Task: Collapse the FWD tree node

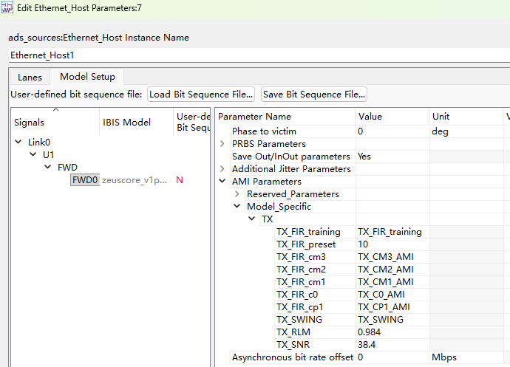Action: pos(48,167)
